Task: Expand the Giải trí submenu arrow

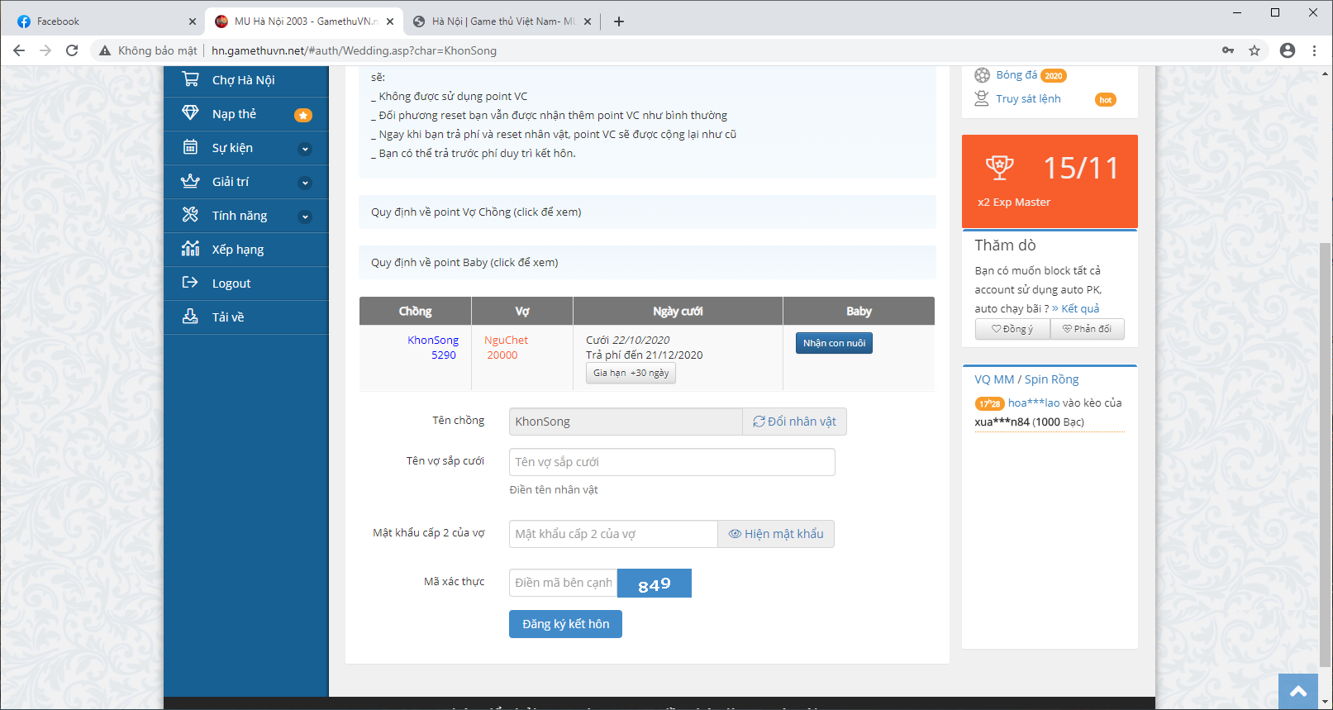Action: pos(305,183)
